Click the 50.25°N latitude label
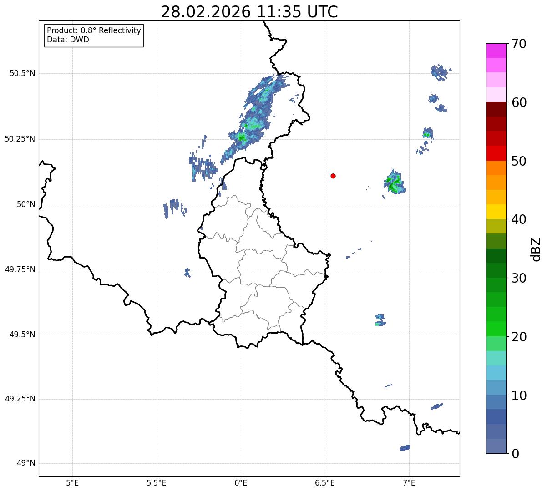Viewport: 547px width, 492px height. [x=20, y=139]
